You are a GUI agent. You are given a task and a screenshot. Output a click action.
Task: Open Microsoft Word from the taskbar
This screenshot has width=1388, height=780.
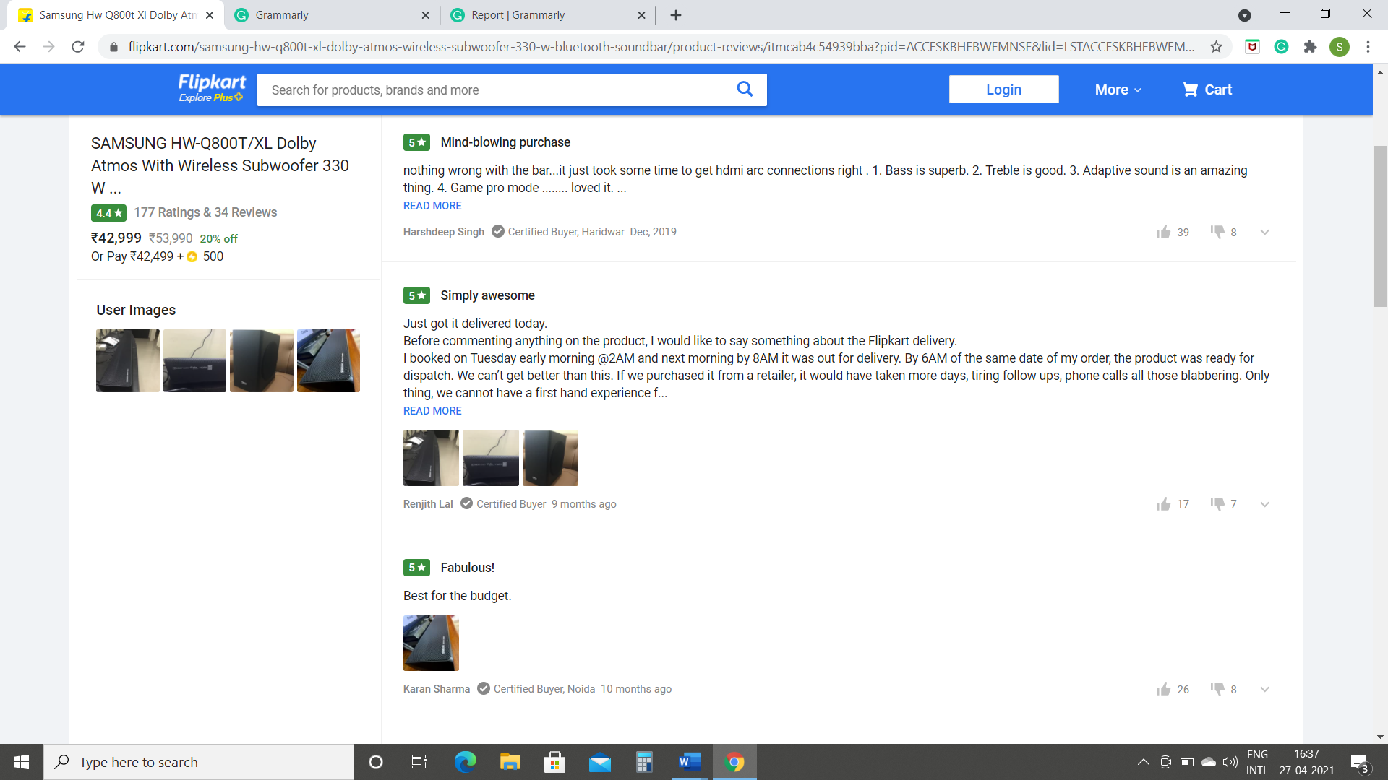click(x=690, y=762)
